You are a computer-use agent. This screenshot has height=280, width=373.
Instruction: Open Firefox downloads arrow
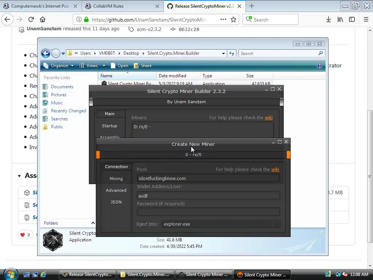[x=329, y=20]
